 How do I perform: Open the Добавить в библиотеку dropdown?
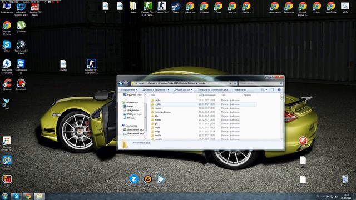(156, 90)
